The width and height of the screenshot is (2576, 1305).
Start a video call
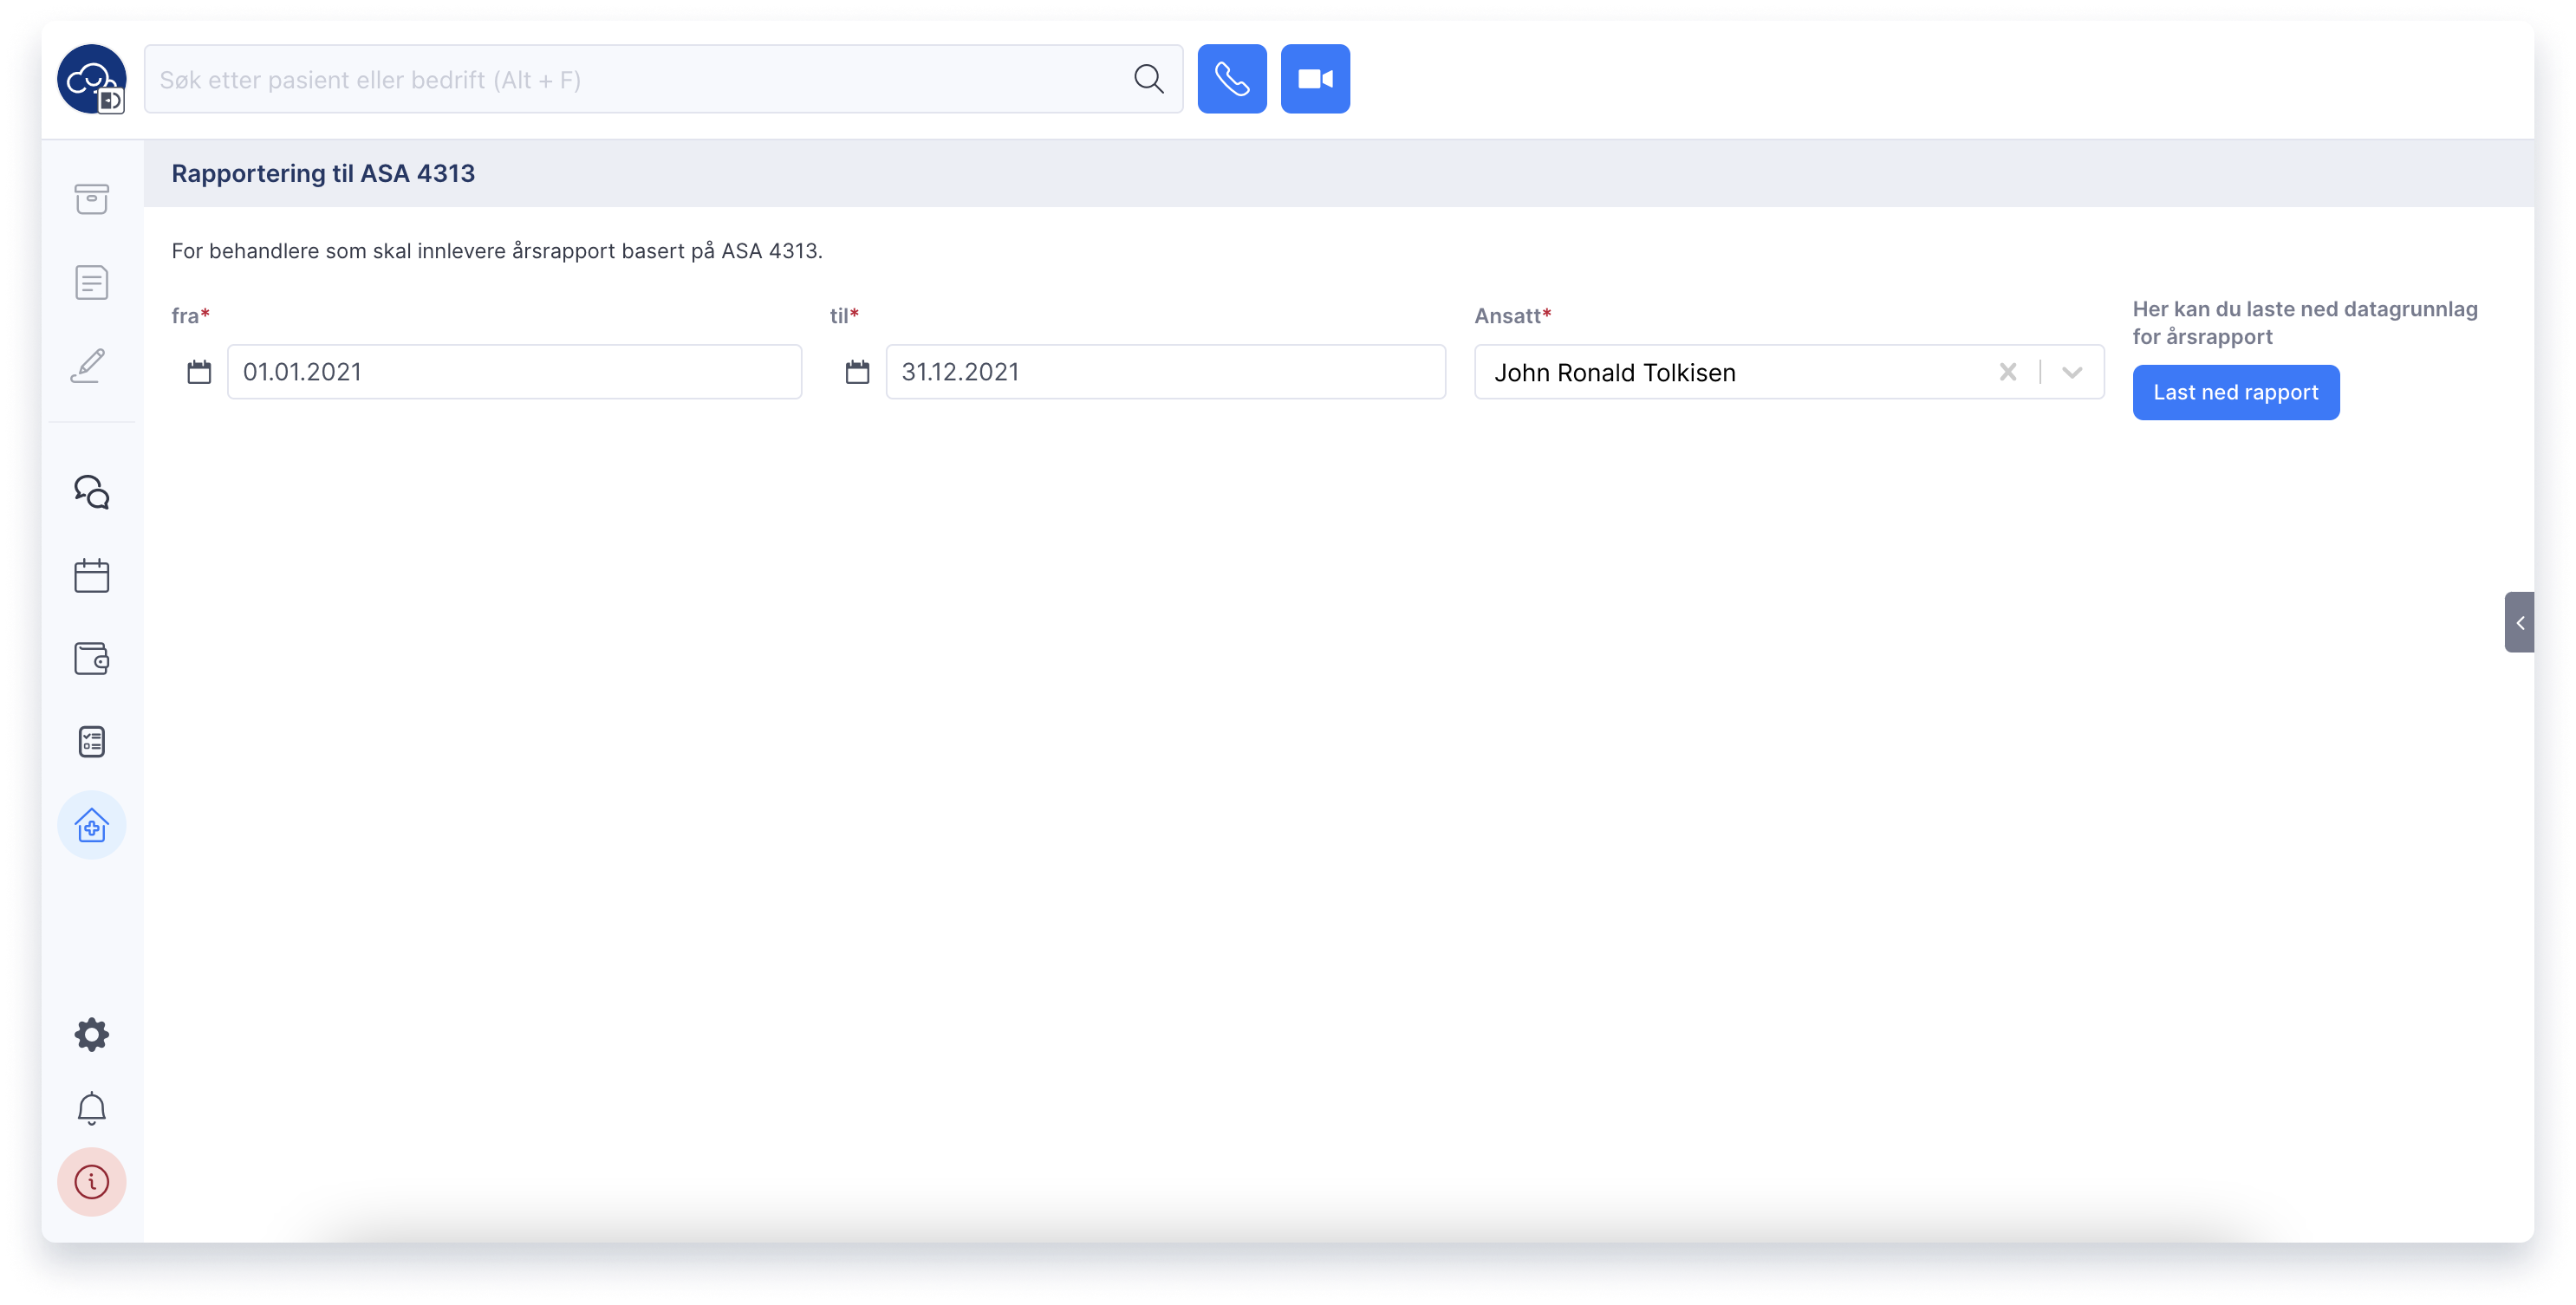tap(1314, 79)
